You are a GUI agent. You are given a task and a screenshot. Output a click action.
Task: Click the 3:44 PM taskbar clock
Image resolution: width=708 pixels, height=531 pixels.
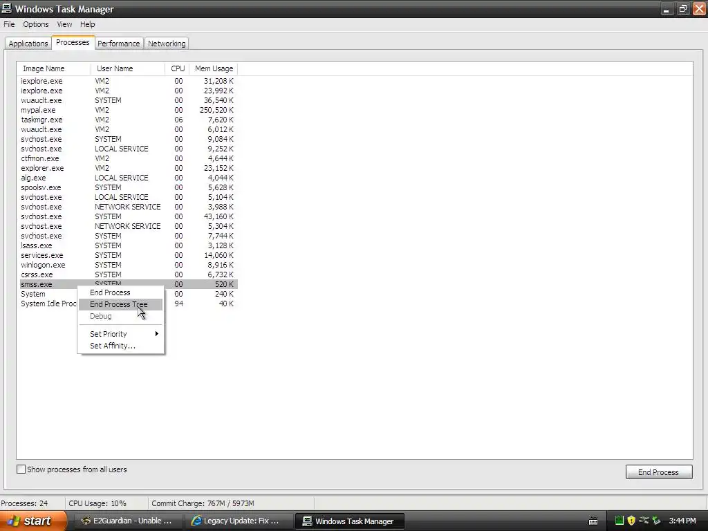(x=682, y=521)
